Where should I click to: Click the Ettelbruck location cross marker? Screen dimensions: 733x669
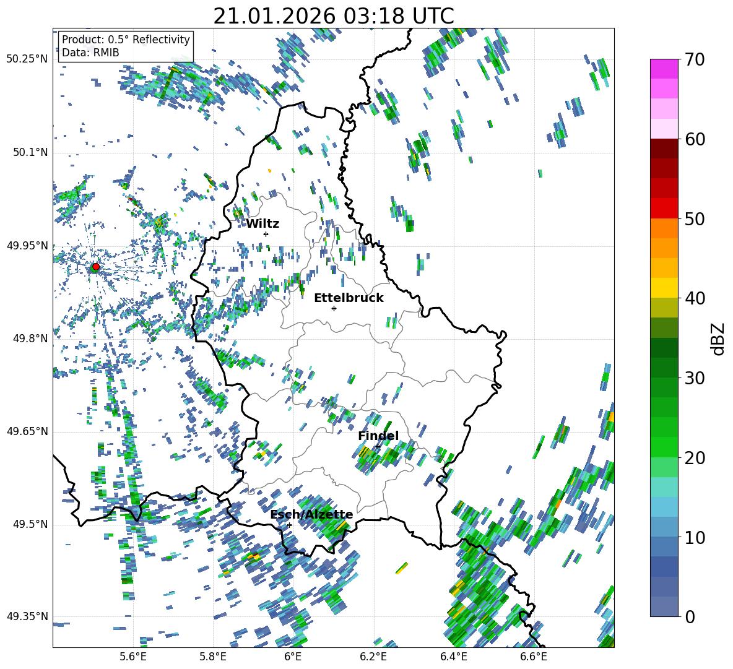pyautogui.click(x=334, y=308)
